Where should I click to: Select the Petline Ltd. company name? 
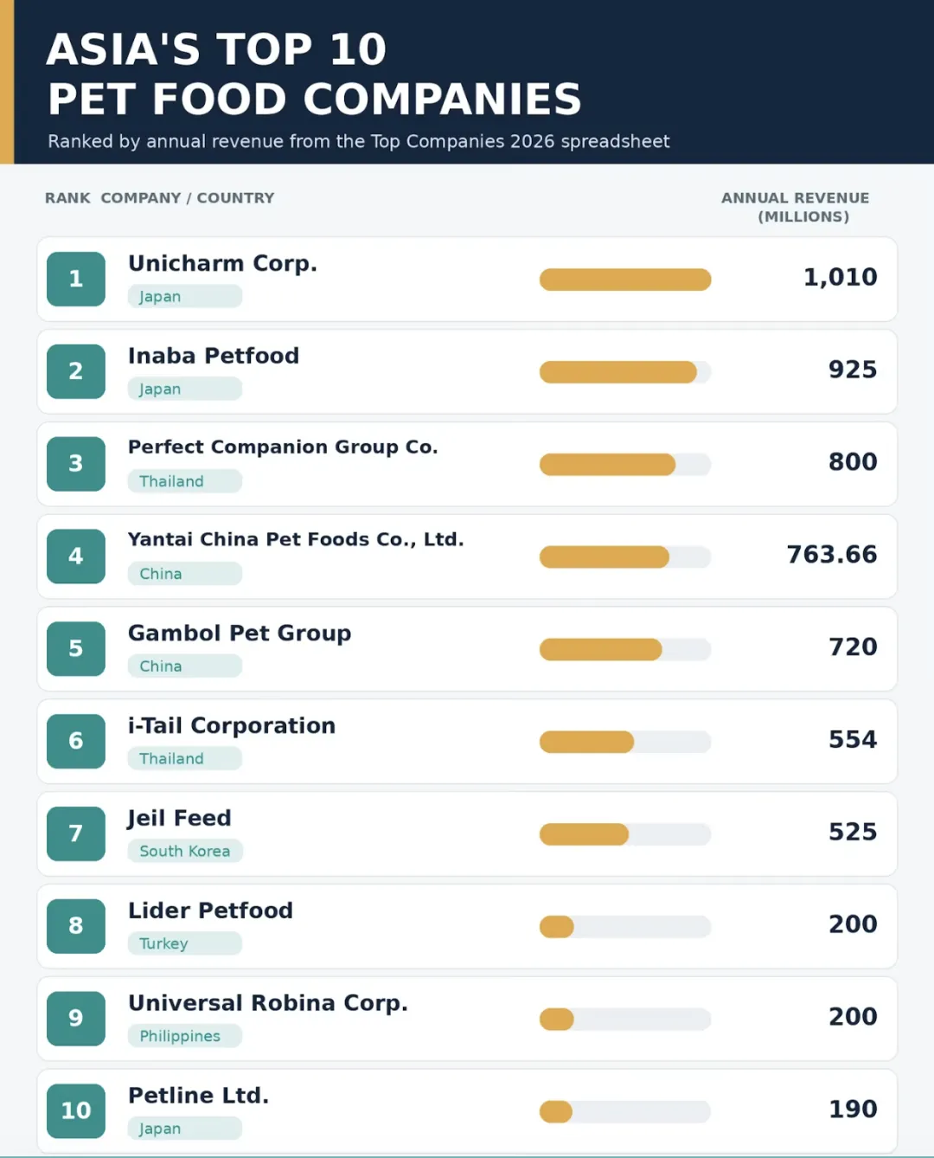(198, 1096)
